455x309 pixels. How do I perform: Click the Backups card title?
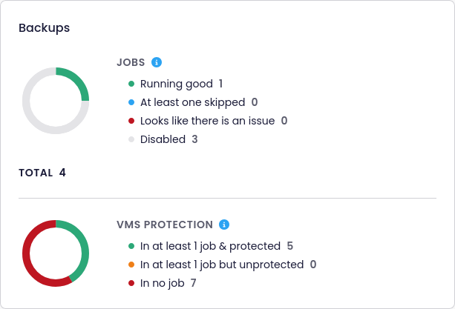(44, 27)
